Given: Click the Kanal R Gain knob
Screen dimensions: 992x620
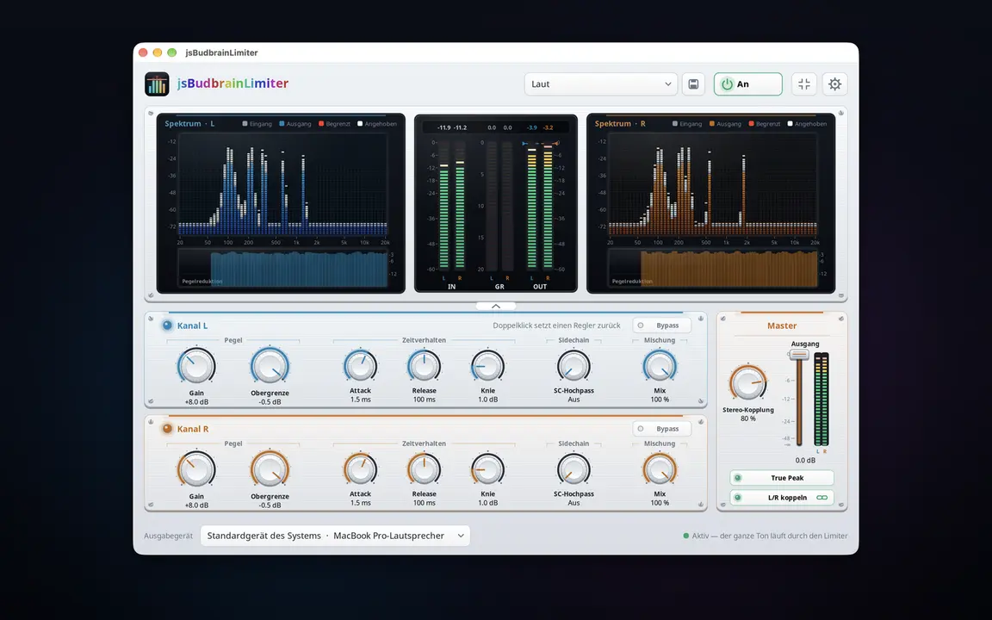Looking at the screenshot, I should point(196,469).
